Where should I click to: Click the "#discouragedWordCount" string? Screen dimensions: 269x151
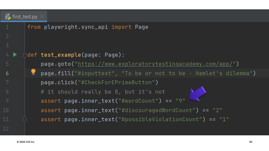pos(157,110)
